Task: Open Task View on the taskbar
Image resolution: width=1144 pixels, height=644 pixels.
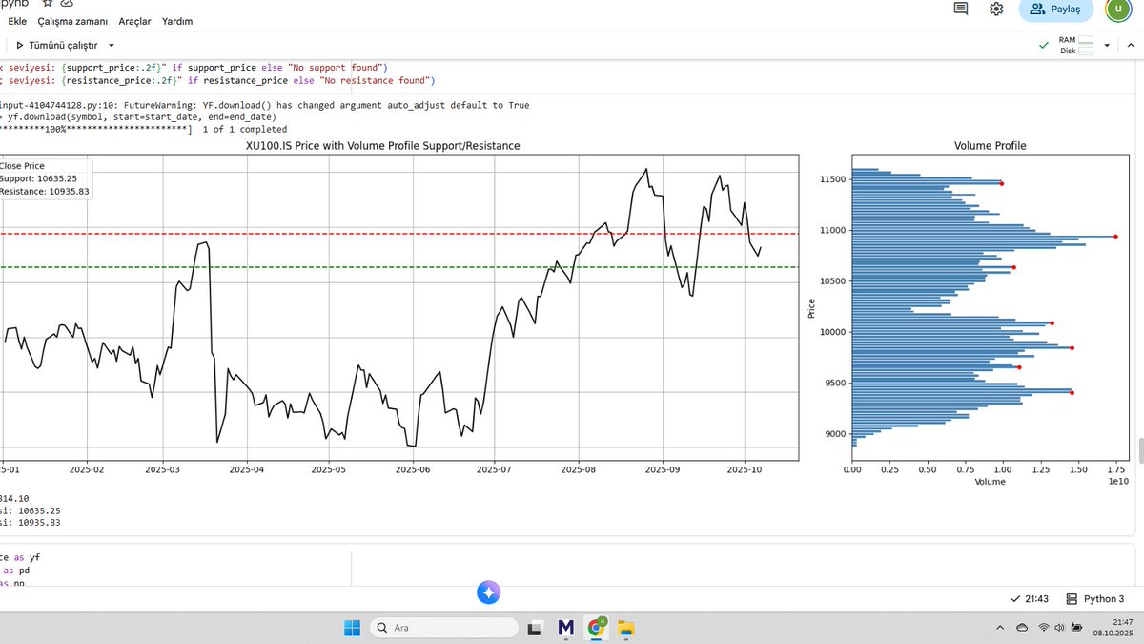Action: tap(535, 627)
